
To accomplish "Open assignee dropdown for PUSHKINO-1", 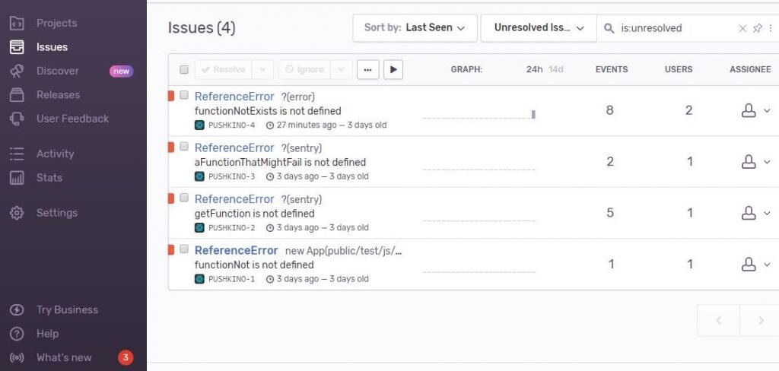I will (755, 265).
